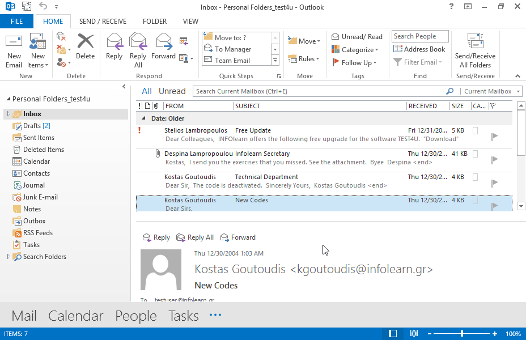Switch to the HOME tab
526x340 pixels.
coord(53,22)
